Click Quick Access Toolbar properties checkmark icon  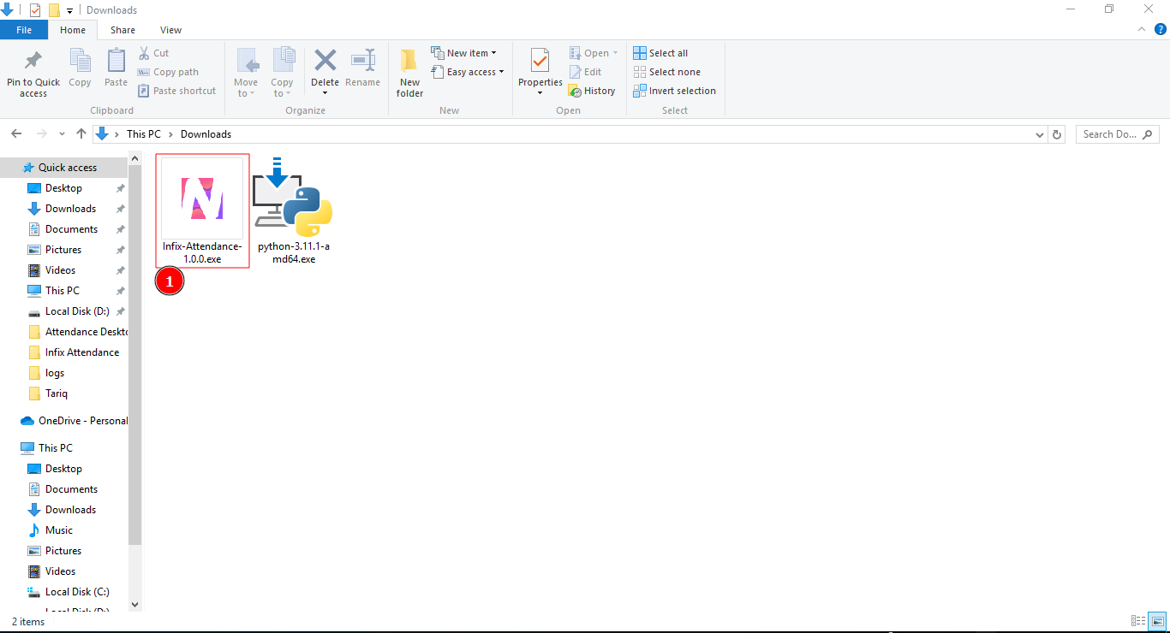[35, 10]
